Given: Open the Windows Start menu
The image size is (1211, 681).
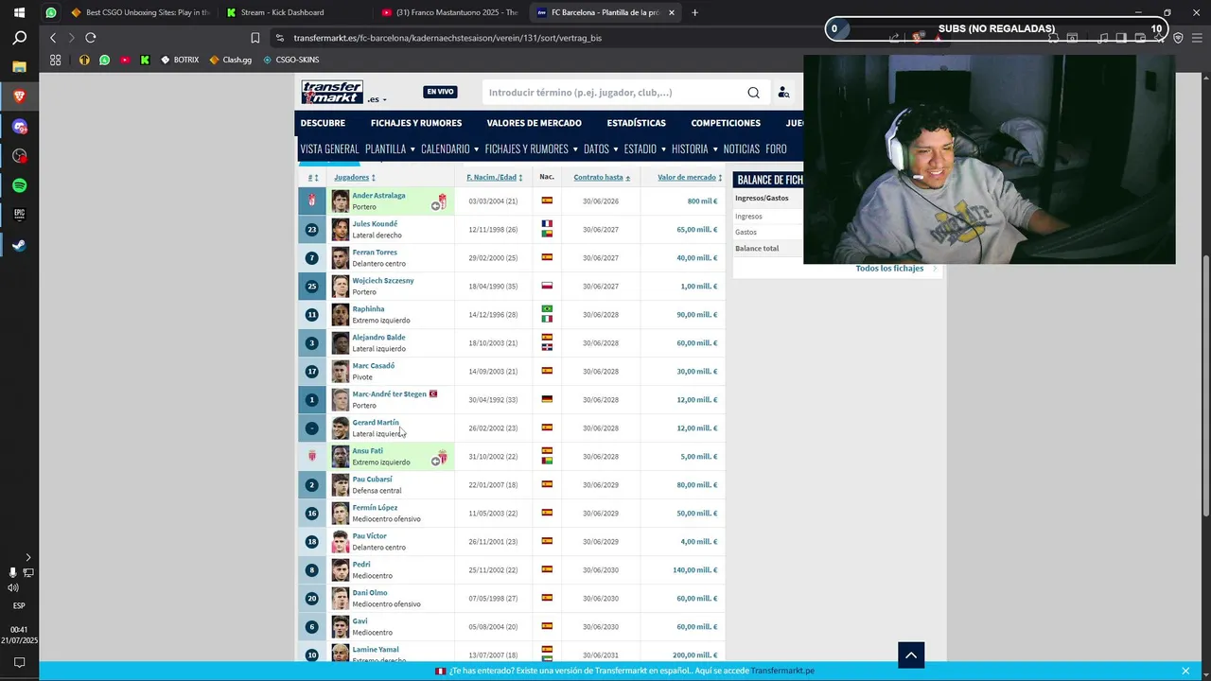Looking at the screenshot, I should (19, 12).
